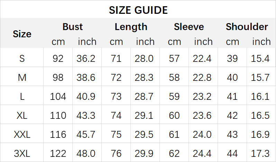
Task: Click length value 73 for size L
Action: tap(116, 96)
